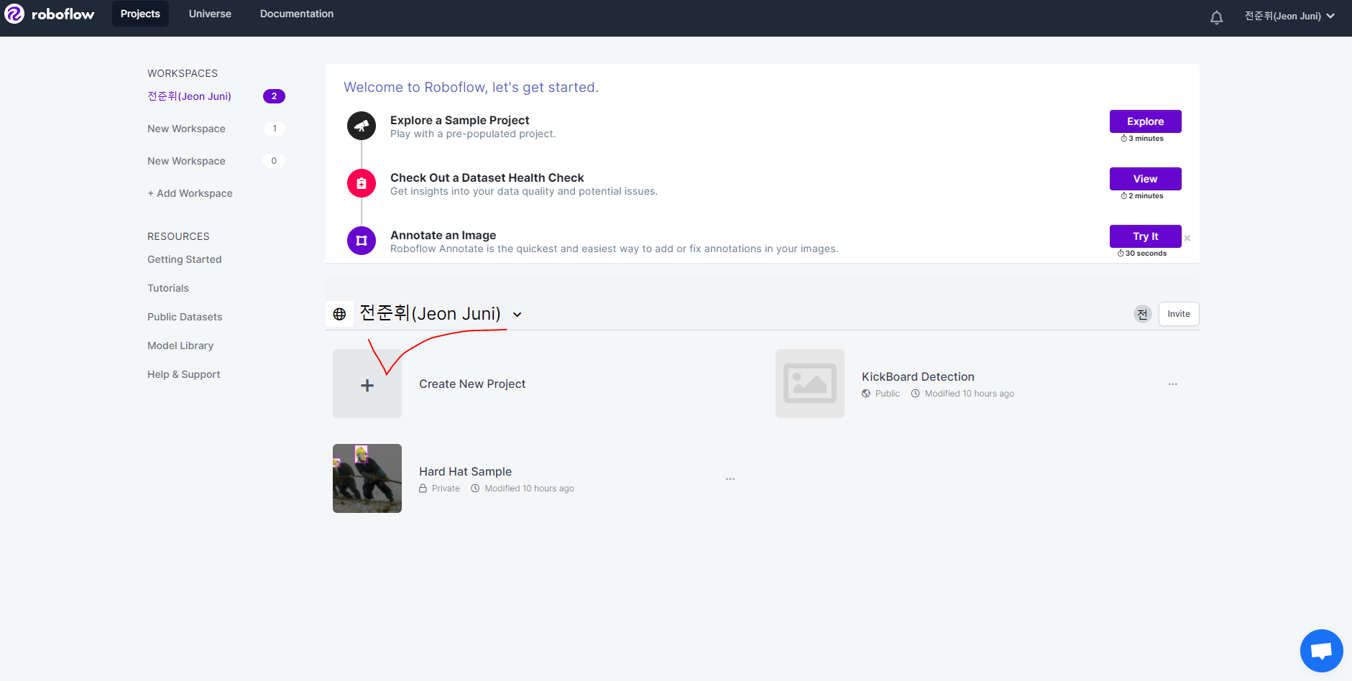Viewport: 1352px width, 681px height.
Task: Open Model Library link
Action: (180, 346)
